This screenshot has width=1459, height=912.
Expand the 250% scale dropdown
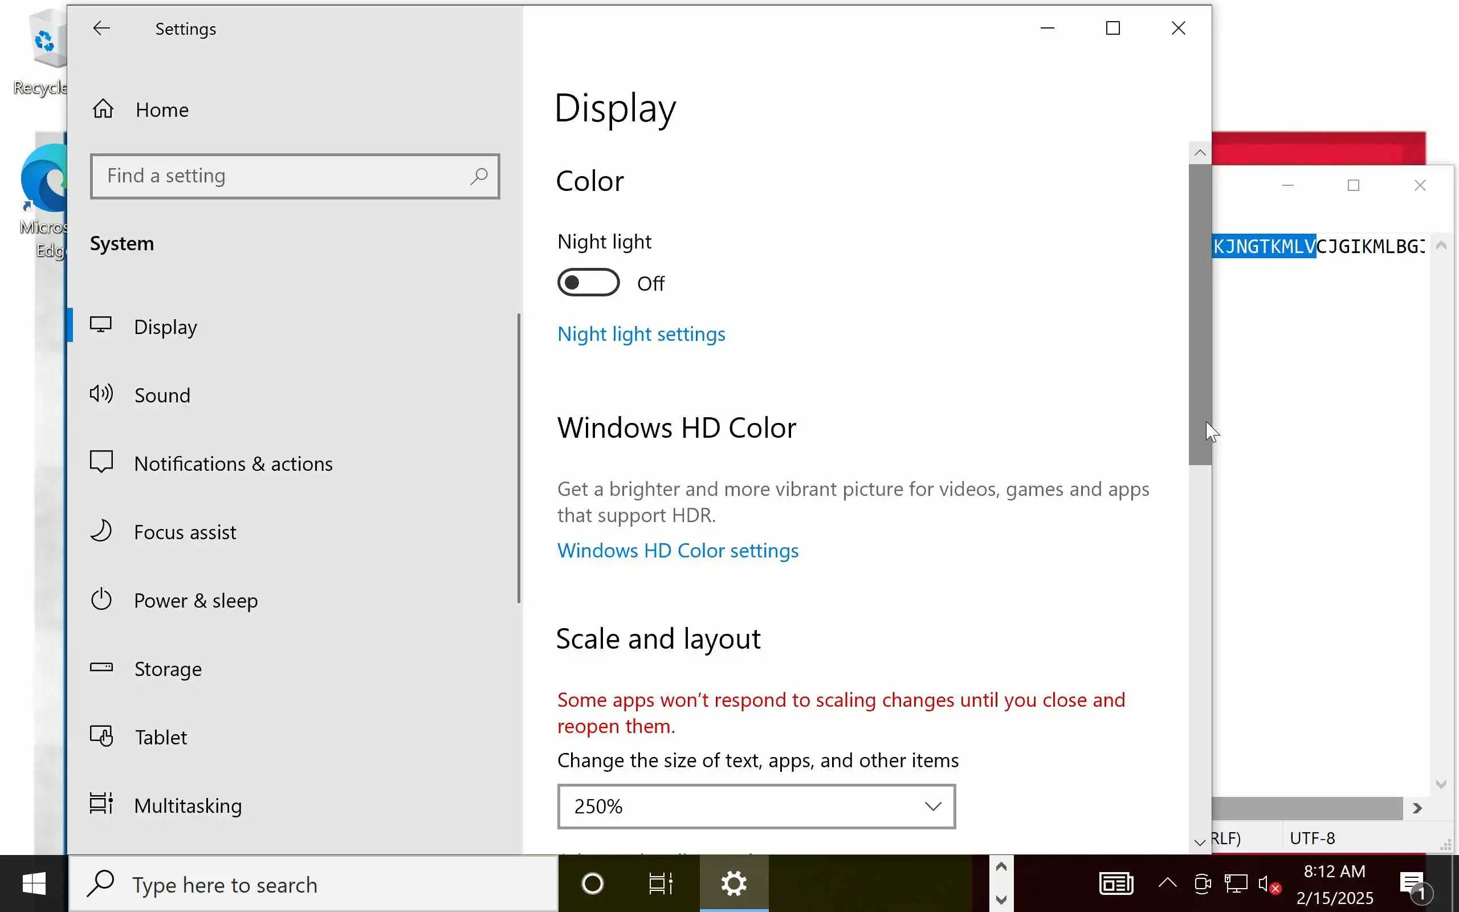[x=756, y=807]
